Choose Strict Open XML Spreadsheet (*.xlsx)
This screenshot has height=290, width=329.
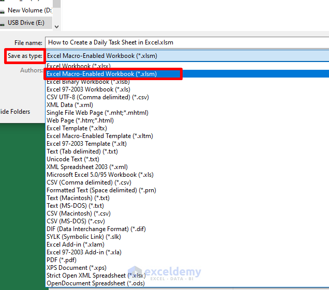187,276
